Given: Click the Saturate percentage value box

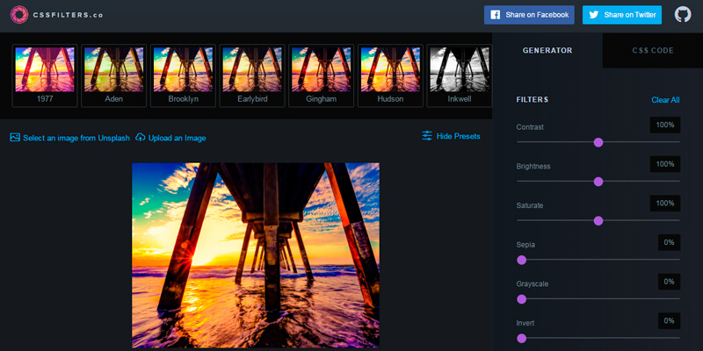Looking at the screenshot, I should coord(664,203).
